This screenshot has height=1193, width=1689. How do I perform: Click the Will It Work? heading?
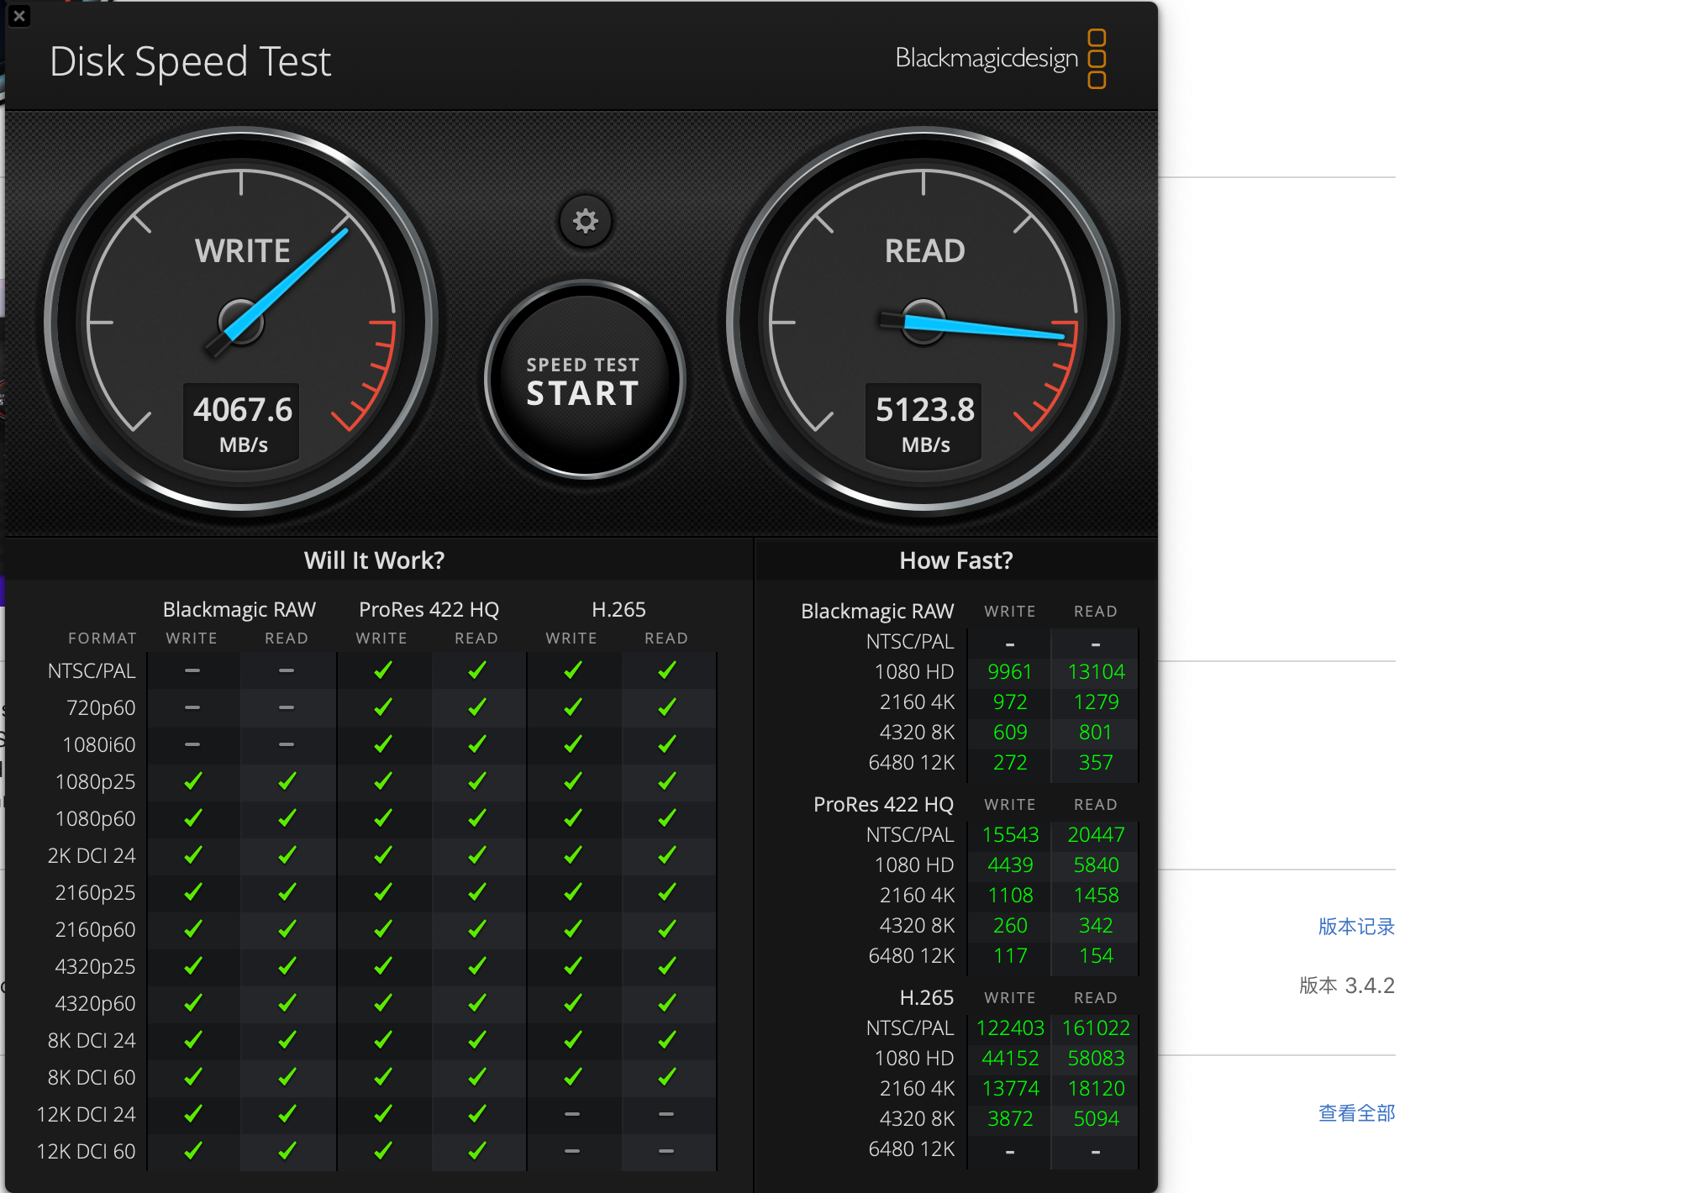(374, 560)
